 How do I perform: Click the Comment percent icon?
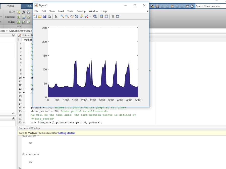coord(19,17)
